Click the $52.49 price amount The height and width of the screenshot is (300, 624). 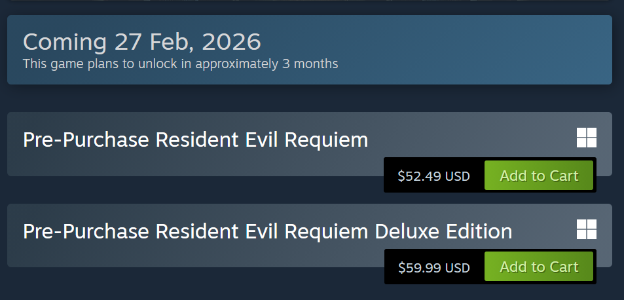coord(420,176)
